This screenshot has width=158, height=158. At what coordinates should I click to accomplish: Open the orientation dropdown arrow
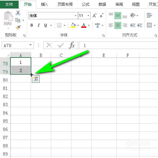(137, 15)
